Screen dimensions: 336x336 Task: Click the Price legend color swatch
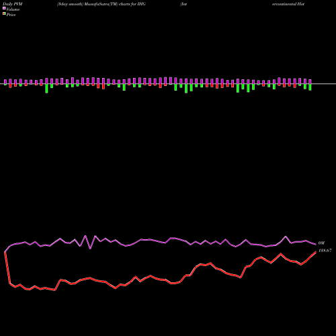[4, 13]
